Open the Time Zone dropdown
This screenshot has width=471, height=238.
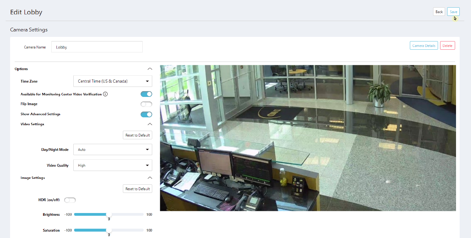[112, 81]
